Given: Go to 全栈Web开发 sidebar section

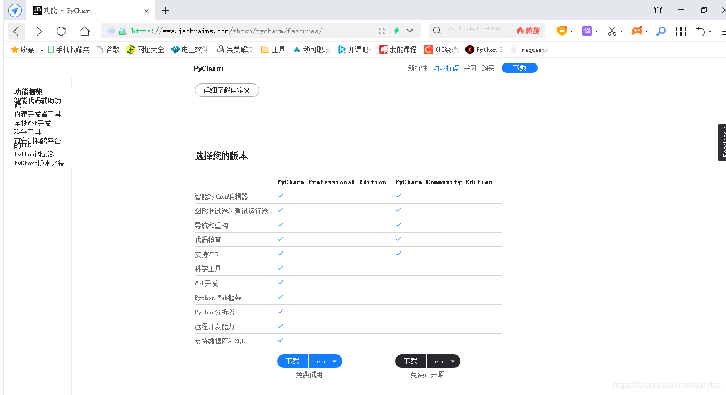Looking at the screenshot, I should (33, 123).
